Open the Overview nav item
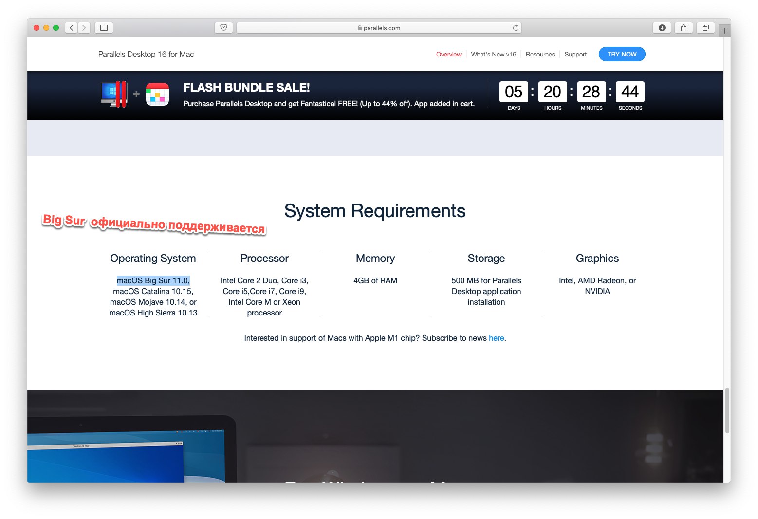Screen dimensions: 758x519 click(448, 55)
